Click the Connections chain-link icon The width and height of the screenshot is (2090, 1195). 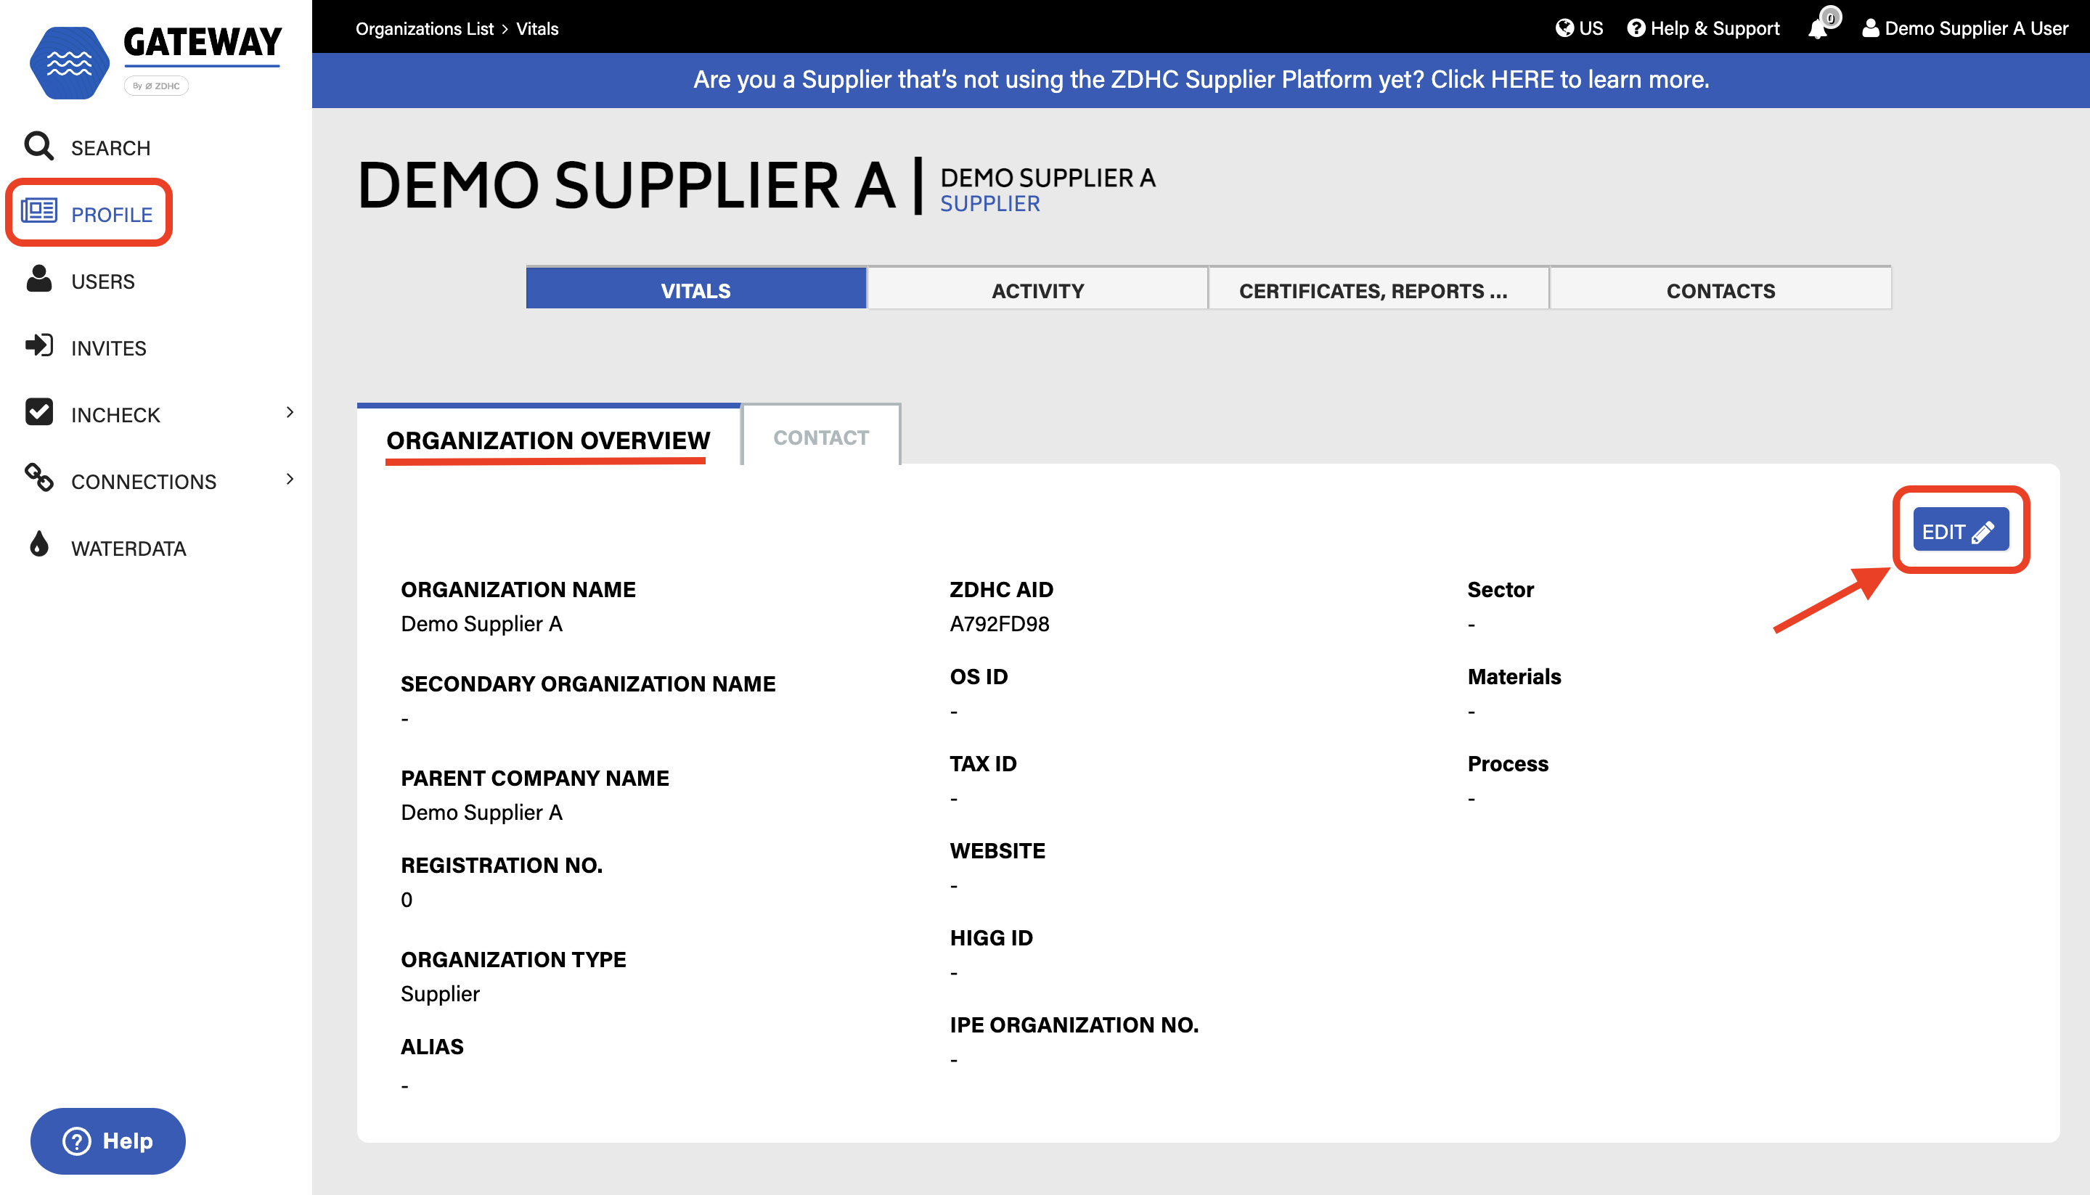click(x=38, y=477)
